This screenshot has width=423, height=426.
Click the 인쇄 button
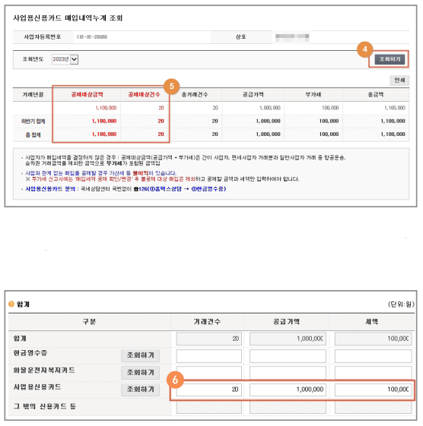tap(399, 80)
